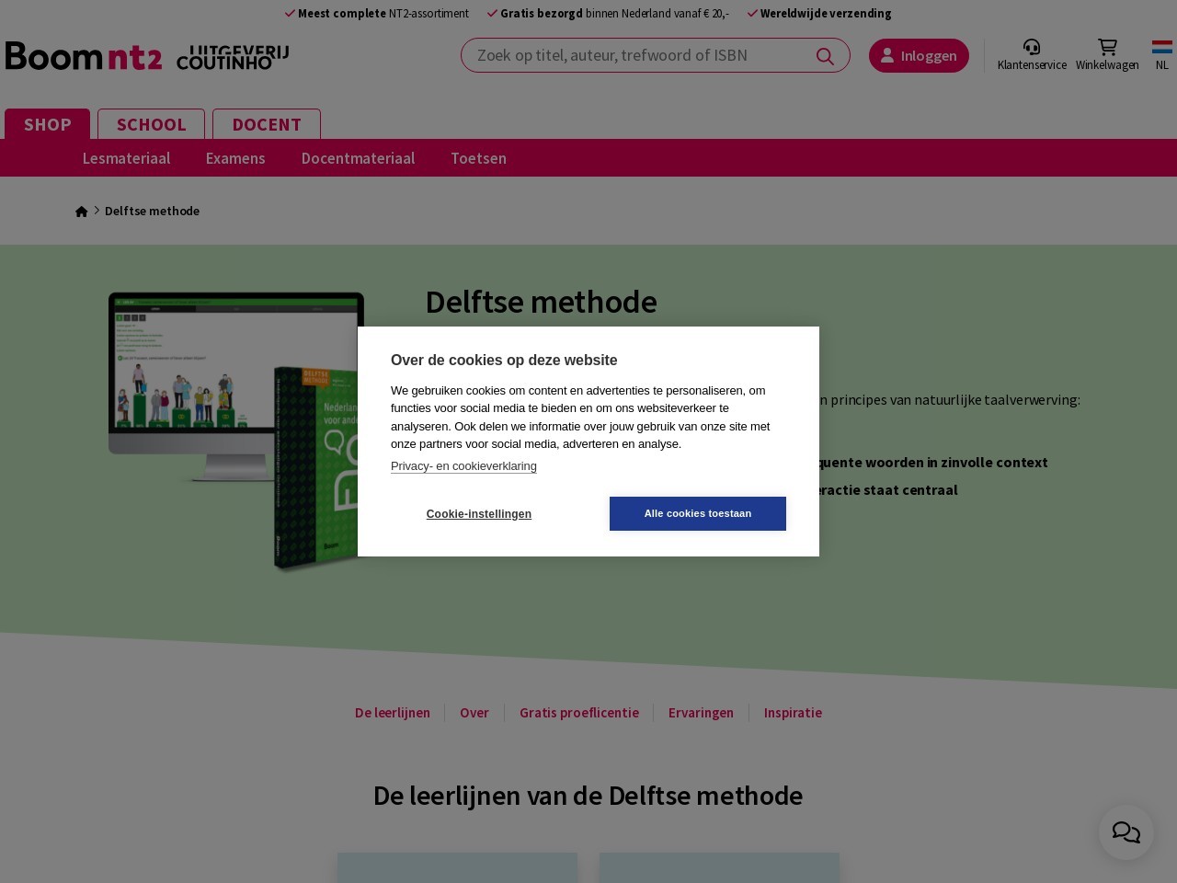The image size is (1177, 883).
Task: Click the home breadcrumb icon
Action: tap(82, 212)
